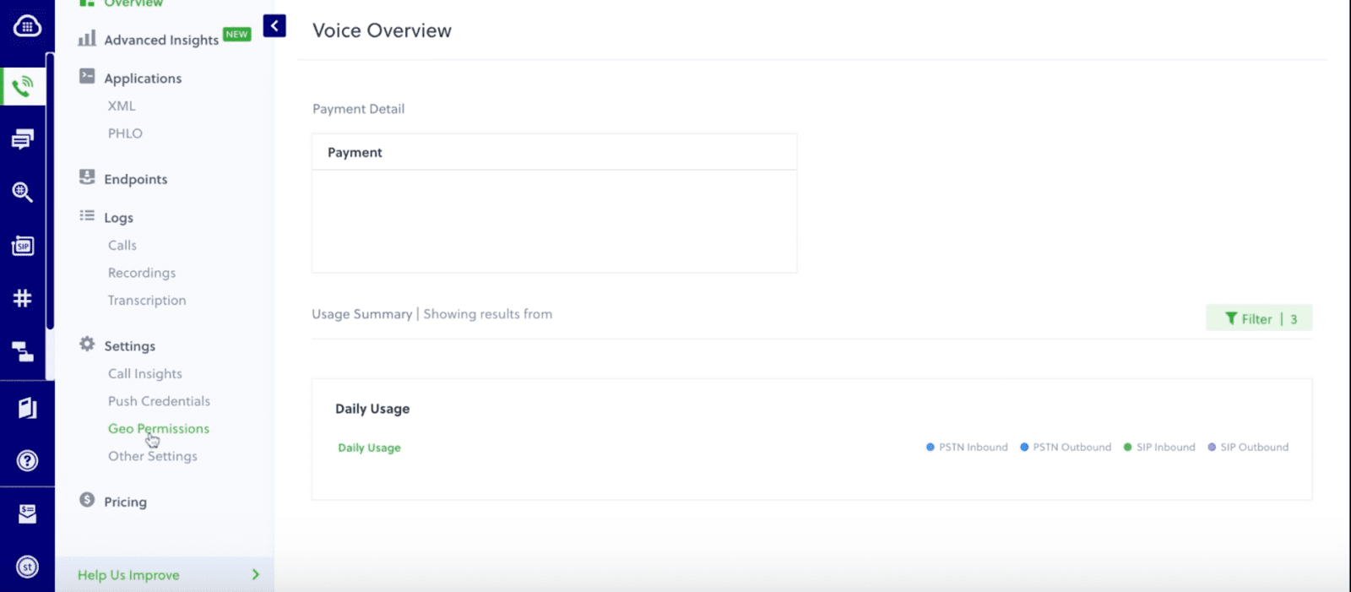The image size is (1351, 592).
Task: Click the dollar icon beside Pricing
Action: [87, 499]
